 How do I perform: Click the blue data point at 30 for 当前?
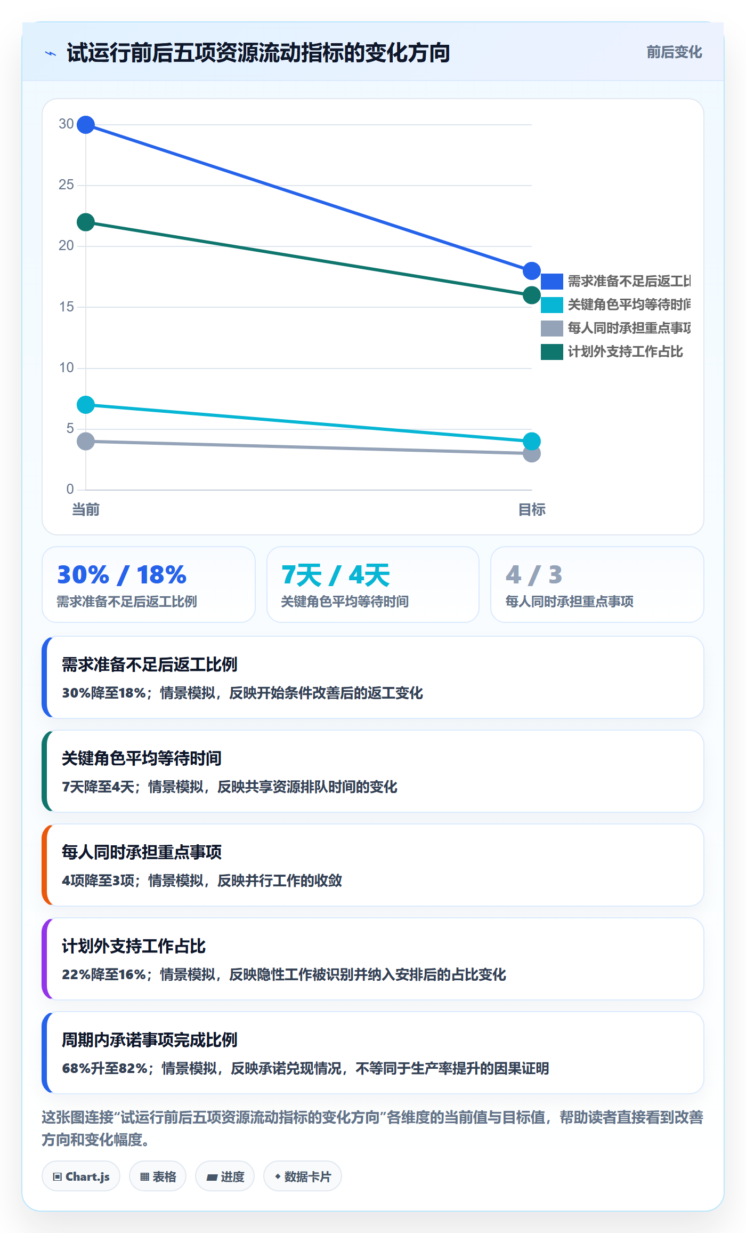tap(86, 125)
